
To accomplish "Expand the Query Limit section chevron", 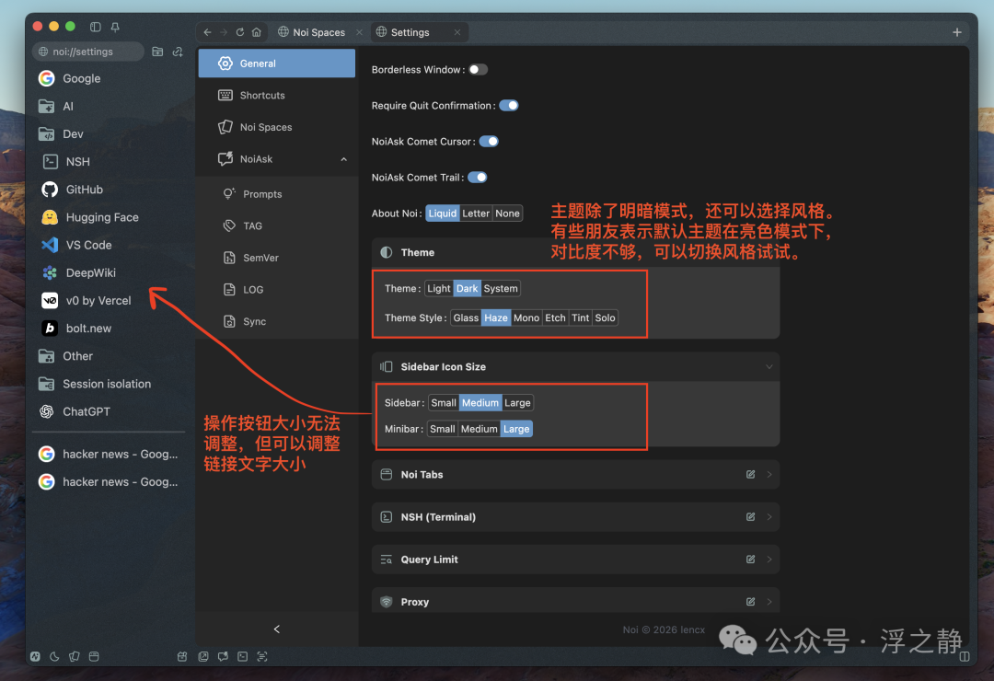I will point(769,560).
